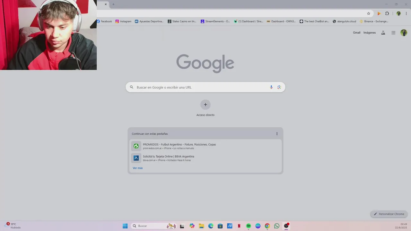Open the Chrome profile avatar in toolbar
The height and width of the screenshot is (231, 411).
click(x=398, y=13)
